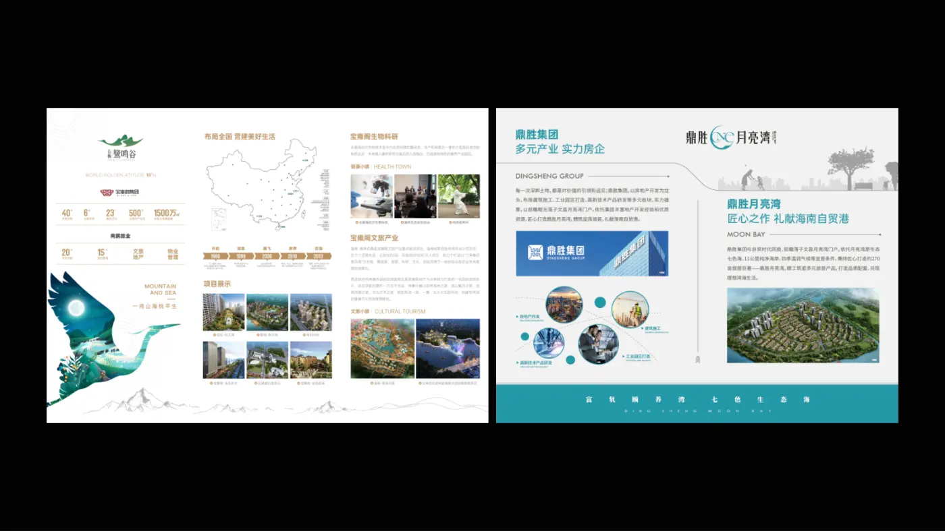The height and width of the screenshot is (531, 945).
Task: Click the "MOUNTAIN AND SEA" text
Action: click(161, 290)
